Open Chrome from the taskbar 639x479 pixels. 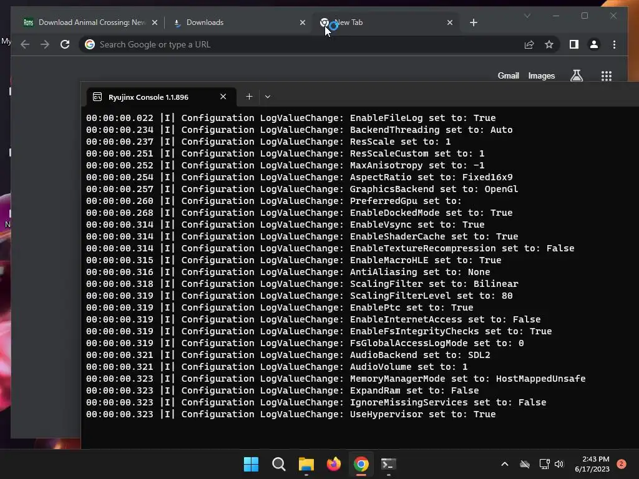(361, 464)
